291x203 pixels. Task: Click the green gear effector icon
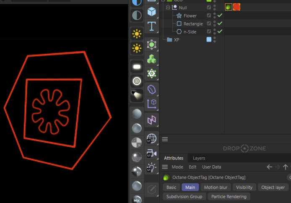tap(152, 73)
